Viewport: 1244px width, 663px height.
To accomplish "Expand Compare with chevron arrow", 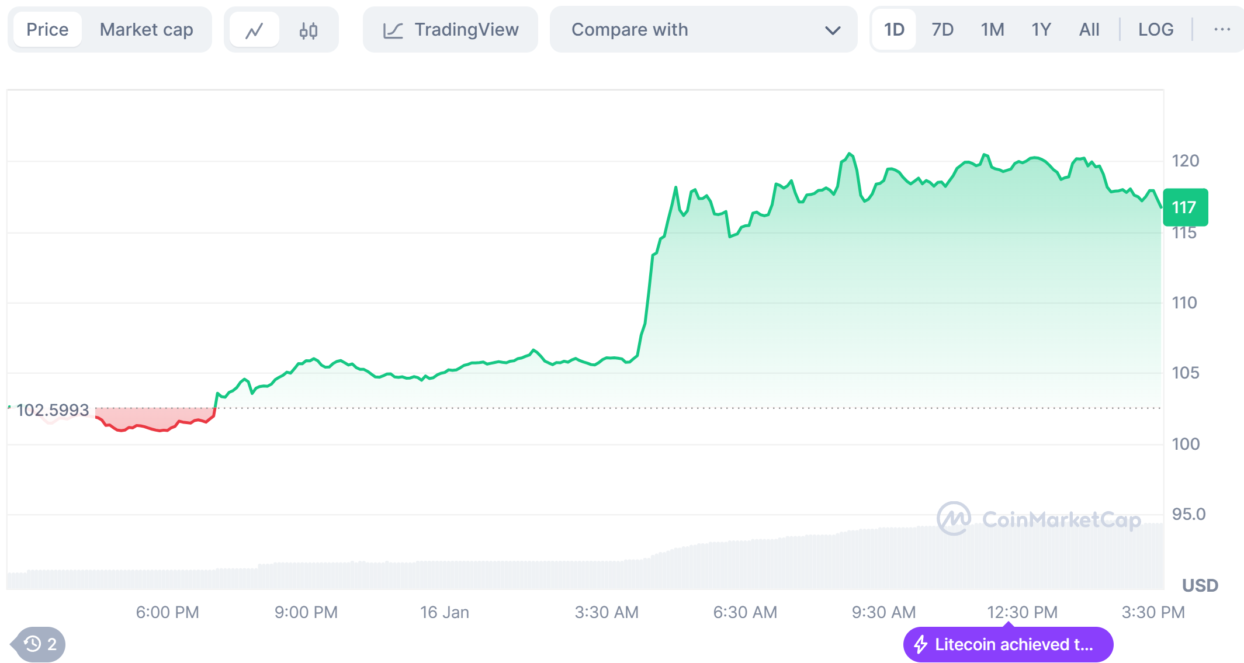I will [832, 30].
